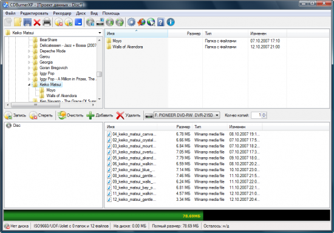Click the disc with green down arrow icon
This screenshot has width=334, height=233.
[110, 22]
